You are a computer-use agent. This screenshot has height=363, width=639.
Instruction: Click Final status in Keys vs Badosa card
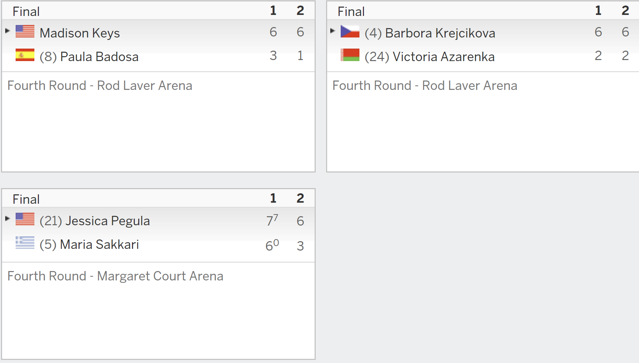coord(26,11)
